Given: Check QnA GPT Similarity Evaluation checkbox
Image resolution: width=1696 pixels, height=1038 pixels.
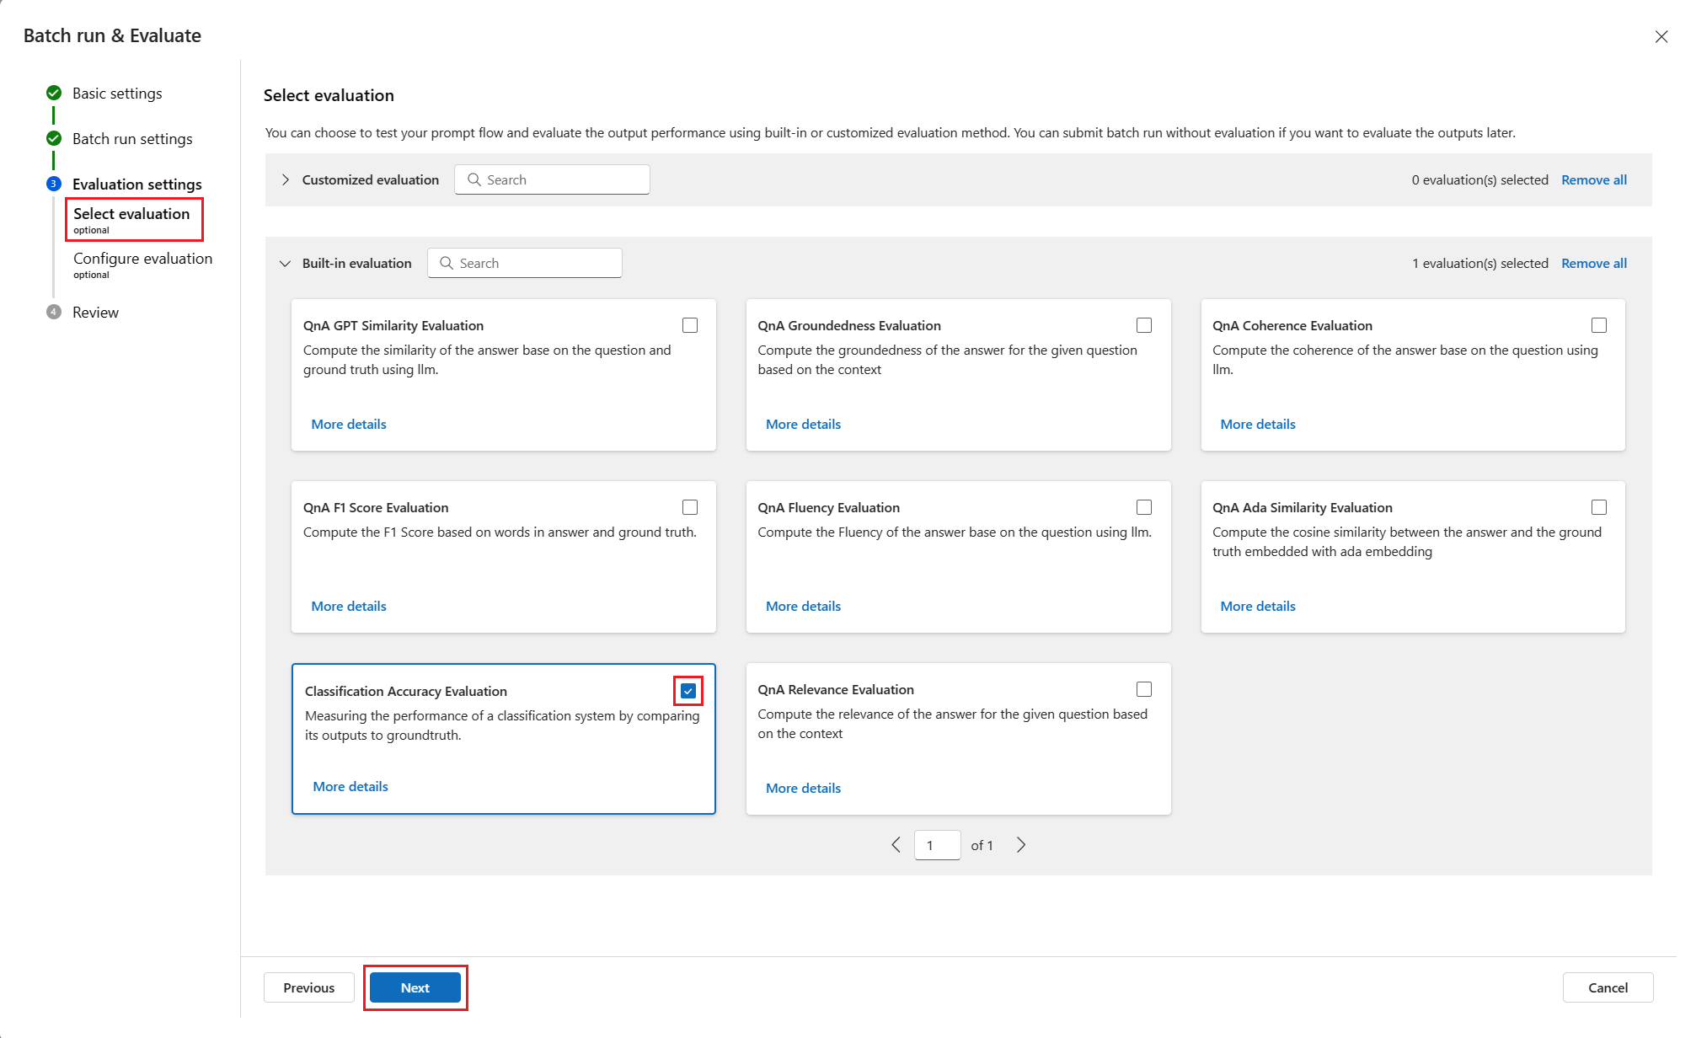Looking at the screenshot, I should (x=690, y=325).
